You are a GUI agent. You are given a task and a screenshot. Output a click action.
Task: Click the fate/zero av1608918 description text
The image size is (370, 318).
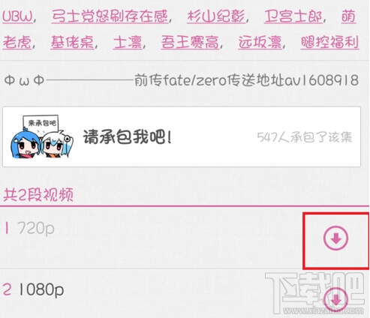246,80
